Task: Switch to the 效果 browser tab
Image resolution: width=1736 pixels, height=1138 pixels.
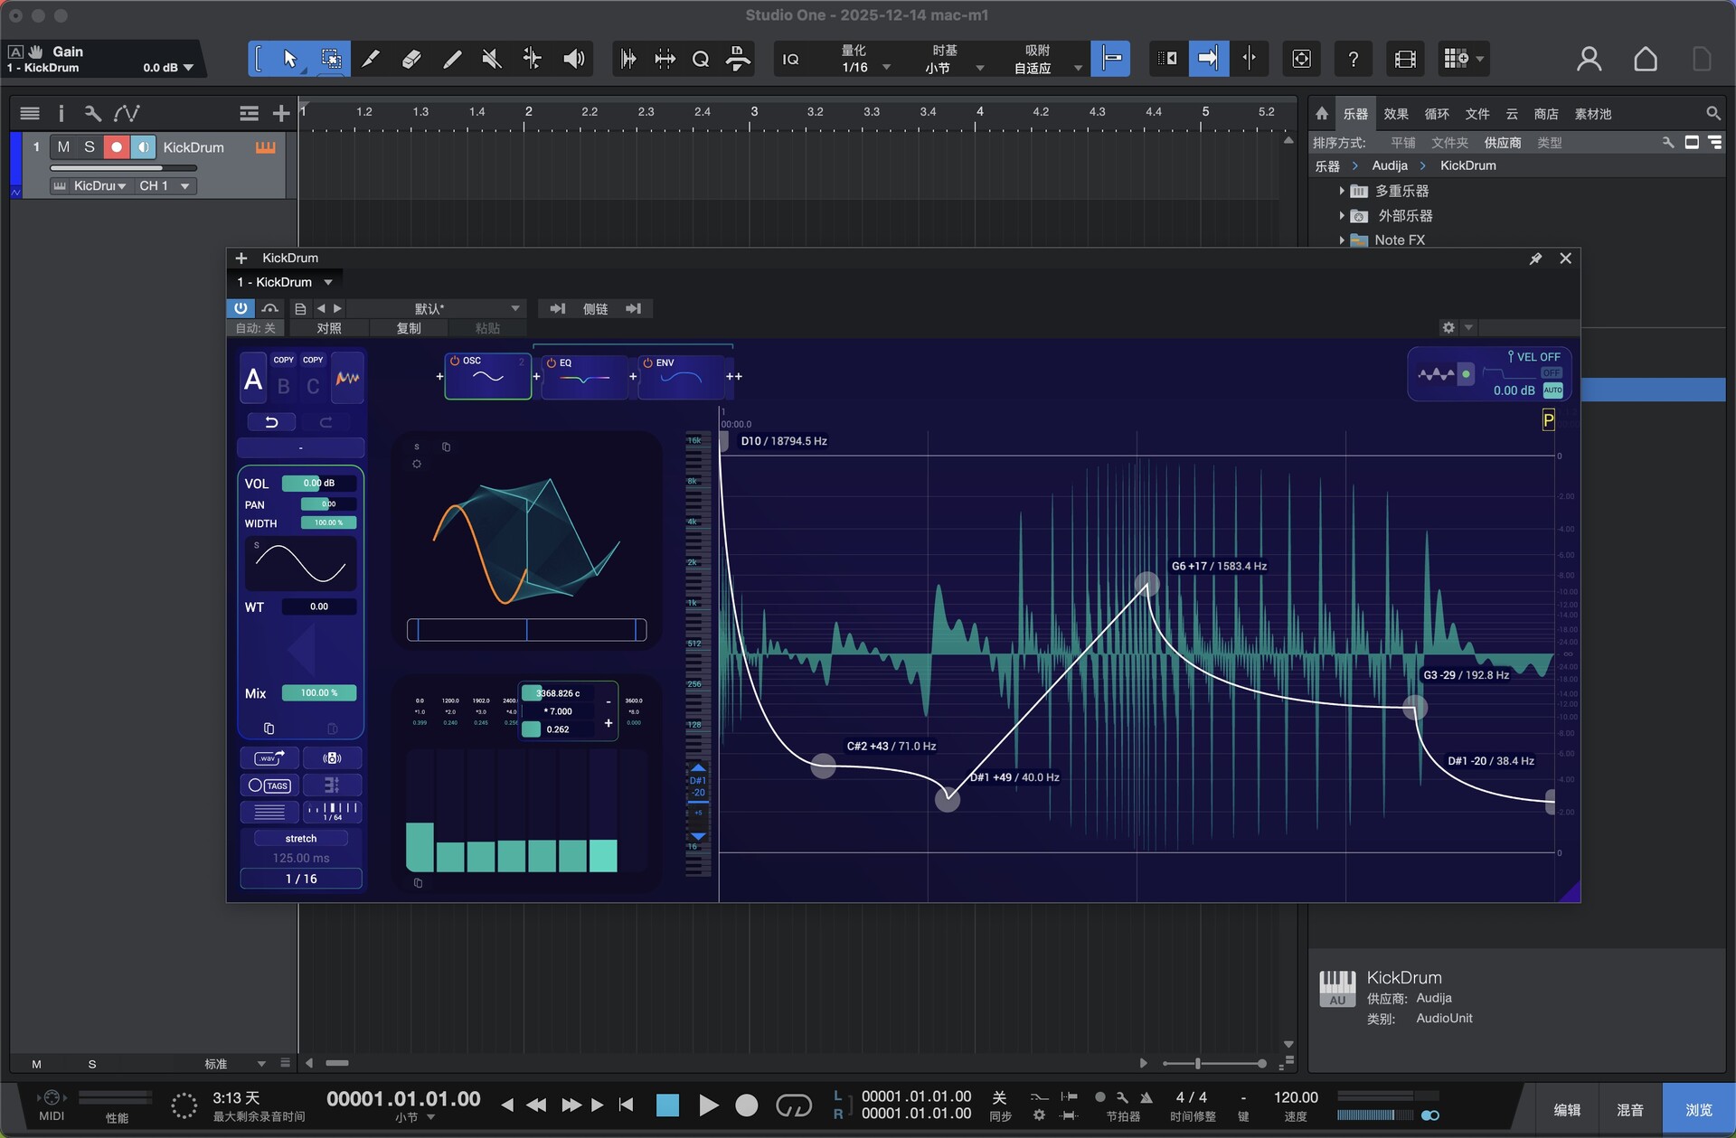Action: coord(1395,114)
